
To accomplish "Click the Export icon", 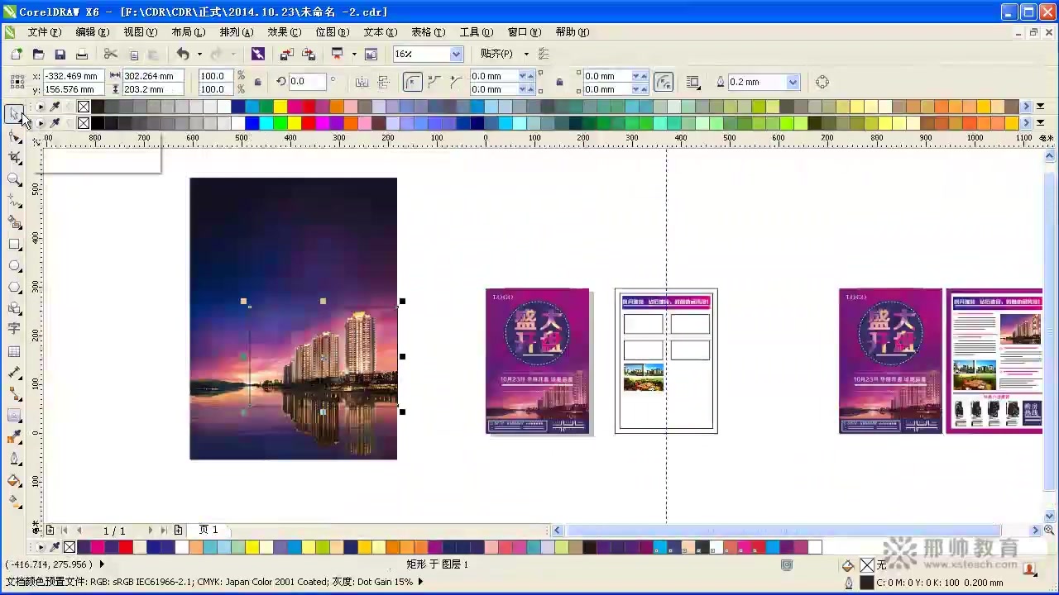I will [309, 54].
